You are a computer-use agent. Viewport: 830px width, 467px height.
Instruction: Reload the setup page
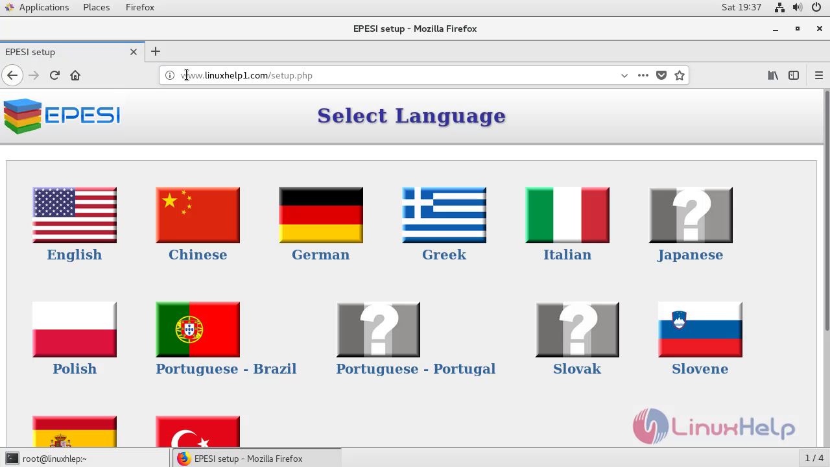[x=54, y=75]
